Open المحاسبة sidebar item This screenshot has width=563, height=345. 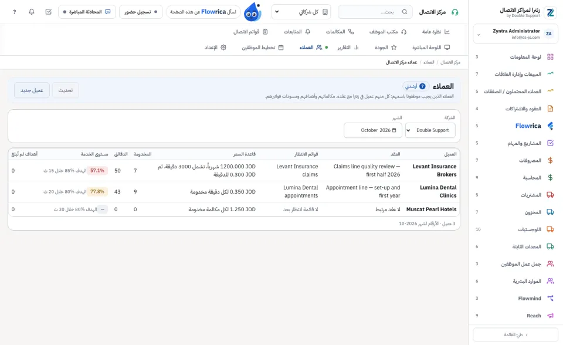click(x=515, y=178)
